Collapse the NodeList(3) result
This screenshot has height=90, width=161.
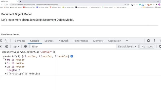point(3,56)
